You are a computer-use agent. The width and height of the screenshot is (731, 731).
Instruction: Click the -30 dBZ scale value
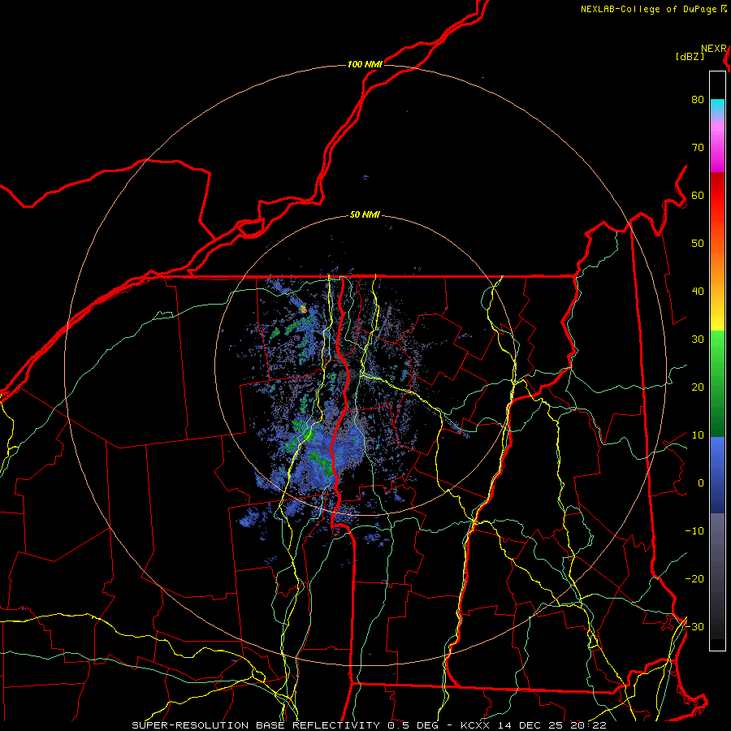click(694, 627)
